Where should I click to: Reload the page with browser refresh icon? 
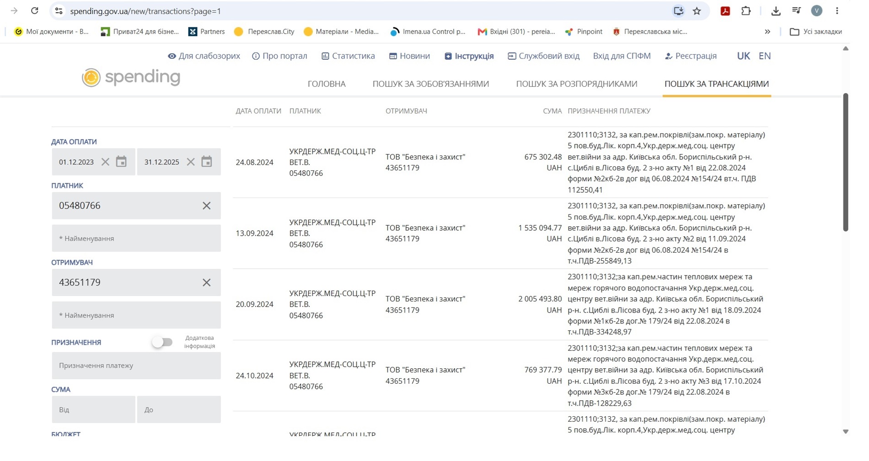pyautogui.click(x=35, y=11)
